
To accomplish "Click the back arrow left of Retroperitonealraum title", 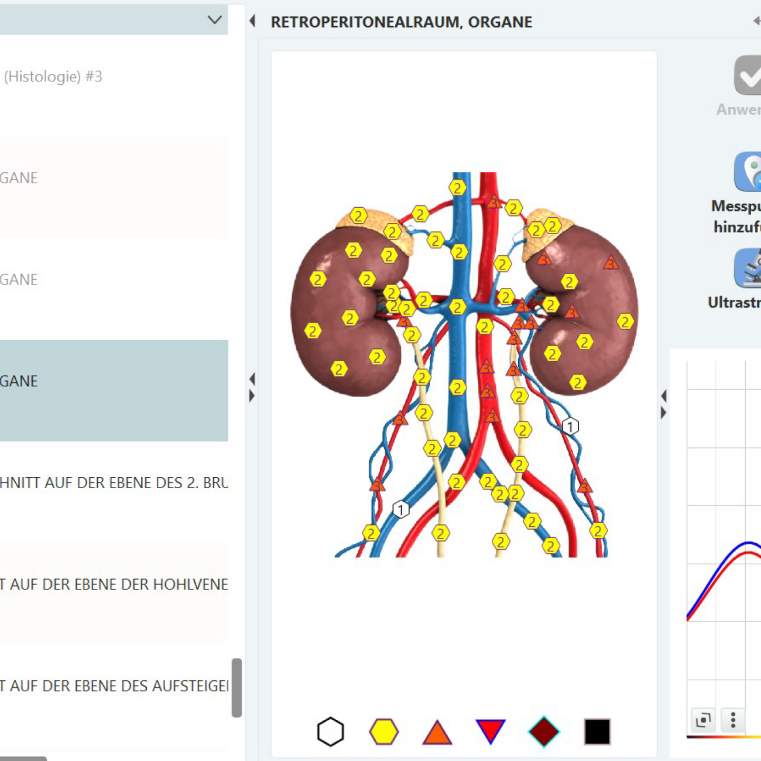I will 253,22.
